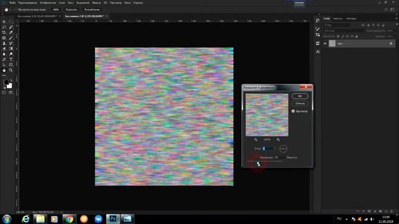
Task: Select the Rectangular Marquee tool
Action: point(11,22)
